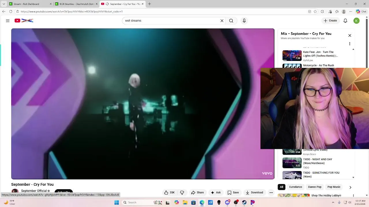
Task: Click the search magnifier button
Action: pyautogui.click(x=231, y=21)
